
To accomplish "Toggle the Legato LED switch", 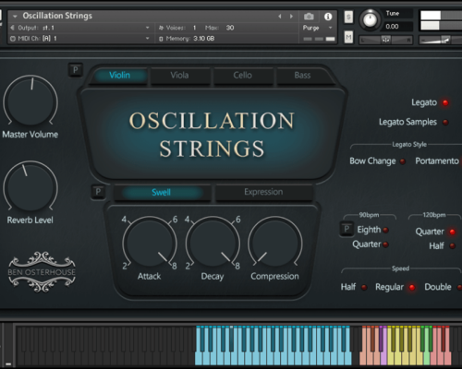I will [445, 102].
